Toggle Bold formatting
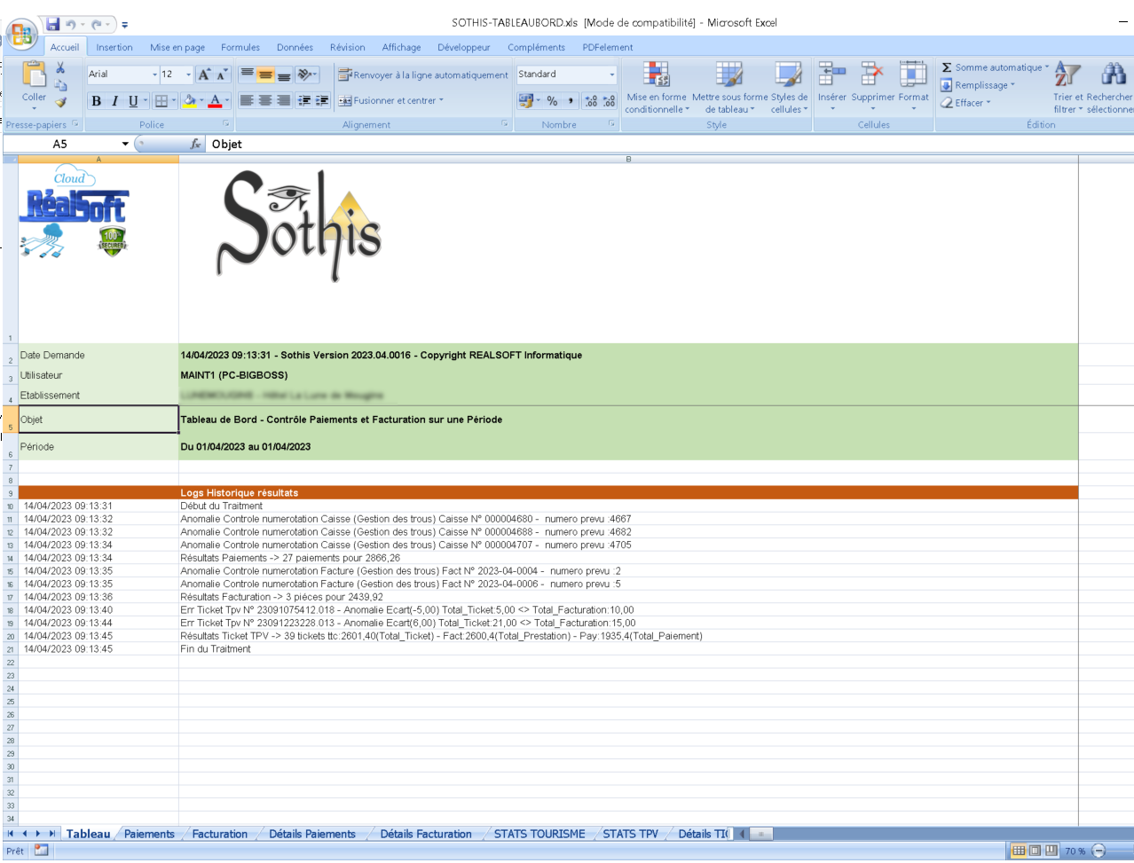Image resolution: width=1134 pixels, height=863 pixels. pyautogui.click(x=96, y=101)
